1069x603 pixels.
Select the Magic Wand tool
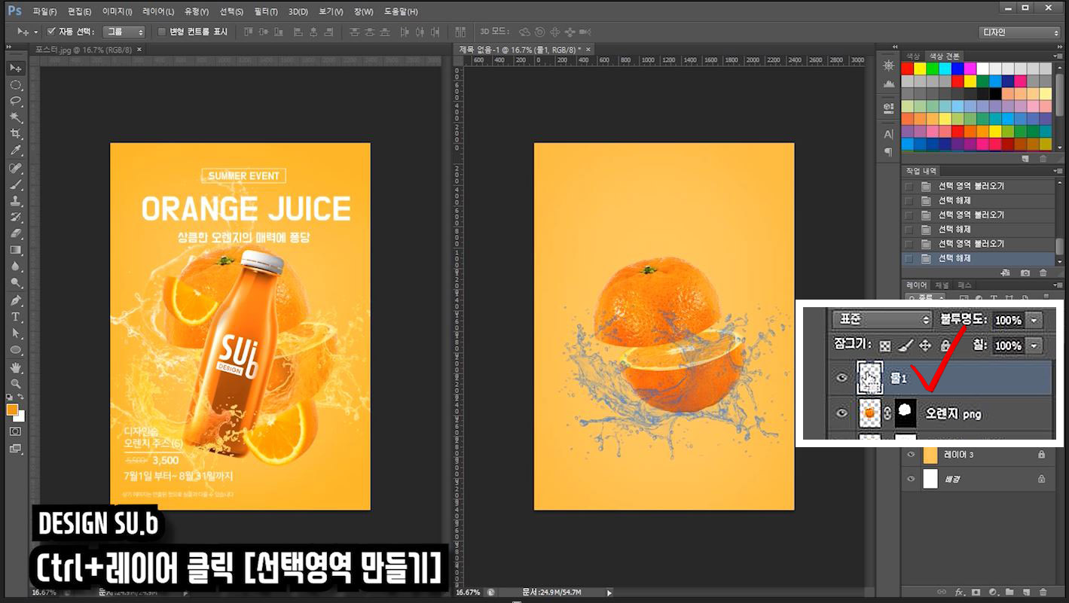[x=15, y=117]
